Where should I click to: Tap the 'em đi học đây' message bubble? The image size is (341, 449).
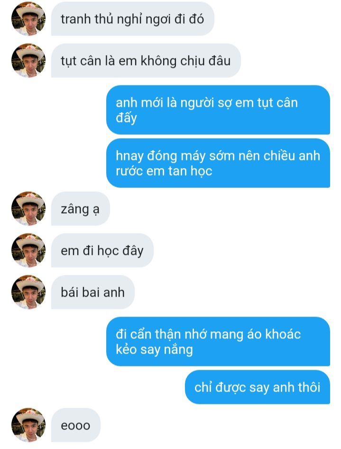pos(102,251)
